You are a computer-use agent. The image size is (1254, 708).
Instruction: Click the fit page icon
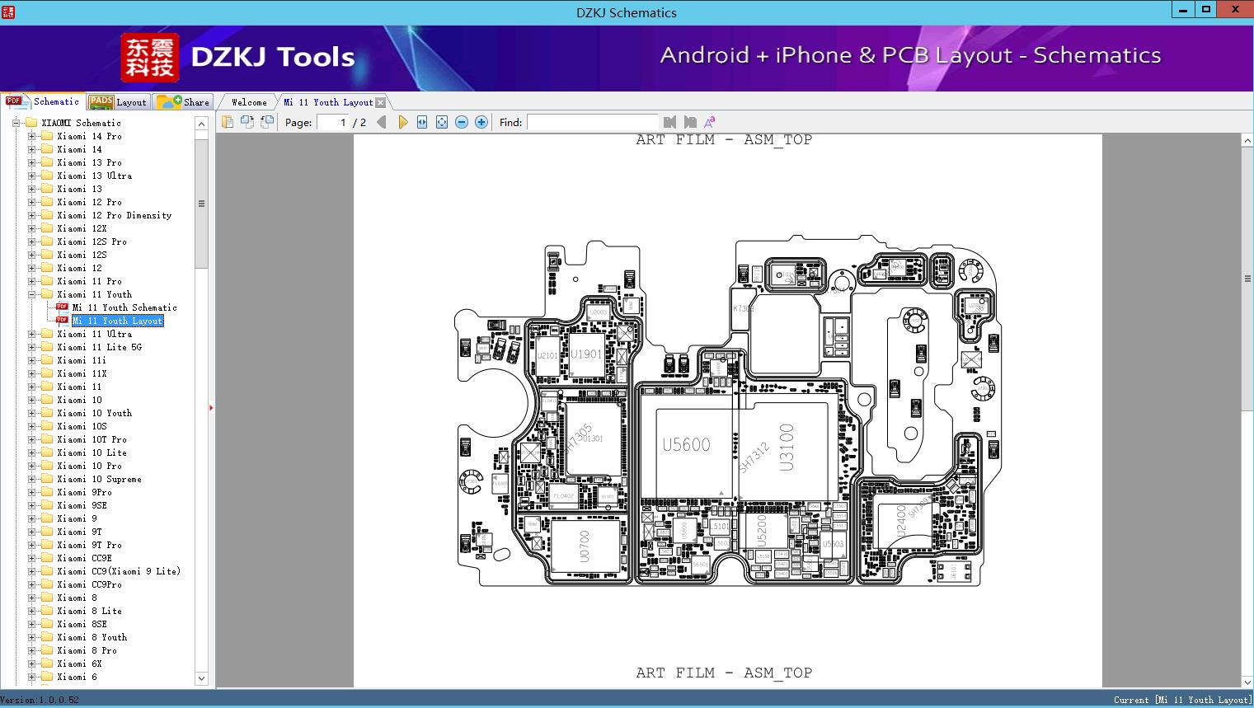coord(442,122)
